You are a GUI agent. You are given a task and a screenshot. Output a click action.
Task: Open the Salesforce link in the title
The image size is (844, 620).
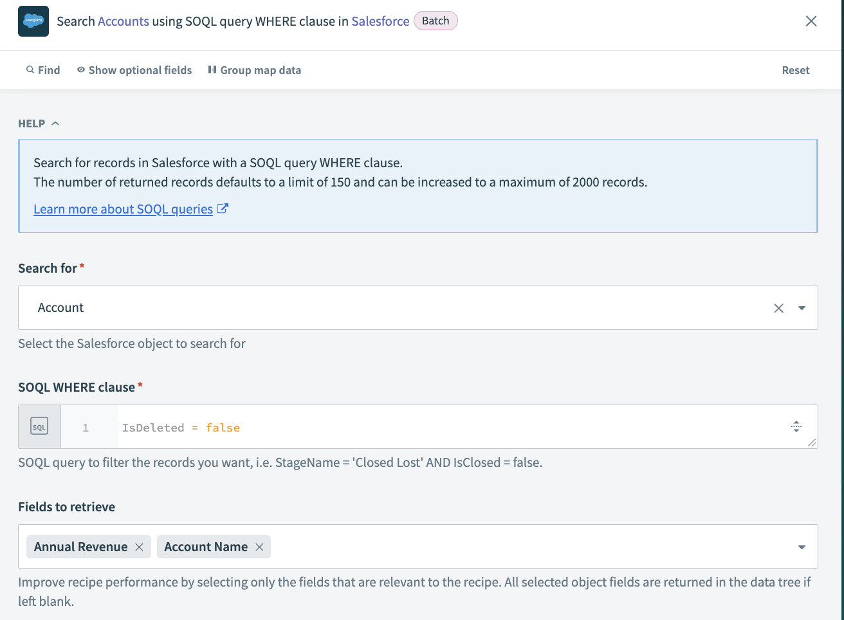tap(380, 21)
